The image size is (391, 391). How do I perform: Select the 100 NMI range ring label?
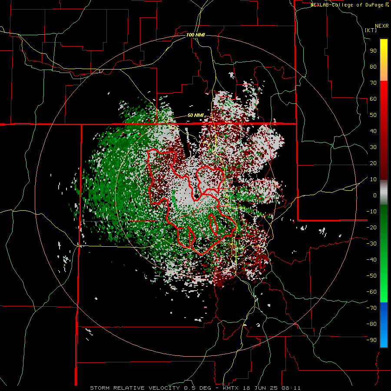click(x=195, y=35)
